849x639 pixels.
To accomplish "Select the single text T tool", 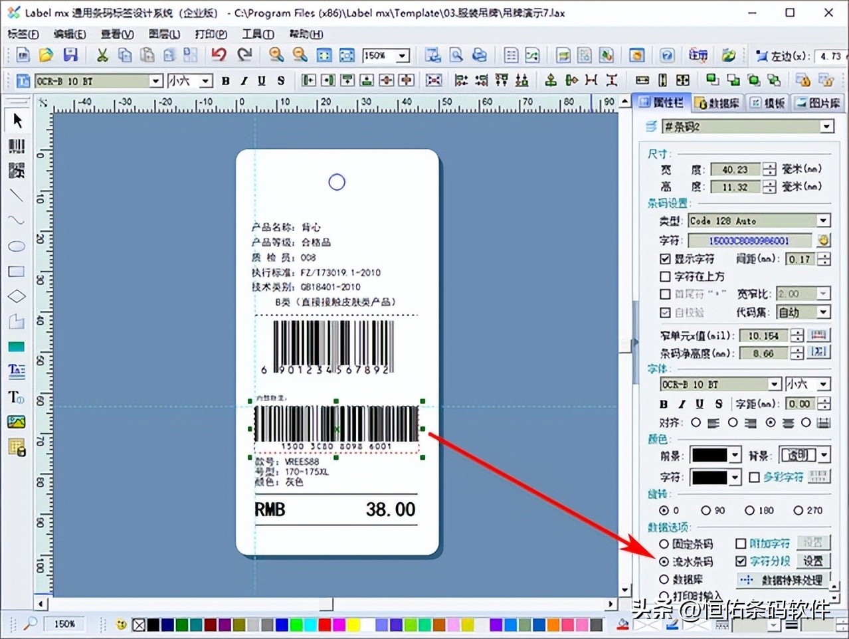I will (17, 397).
